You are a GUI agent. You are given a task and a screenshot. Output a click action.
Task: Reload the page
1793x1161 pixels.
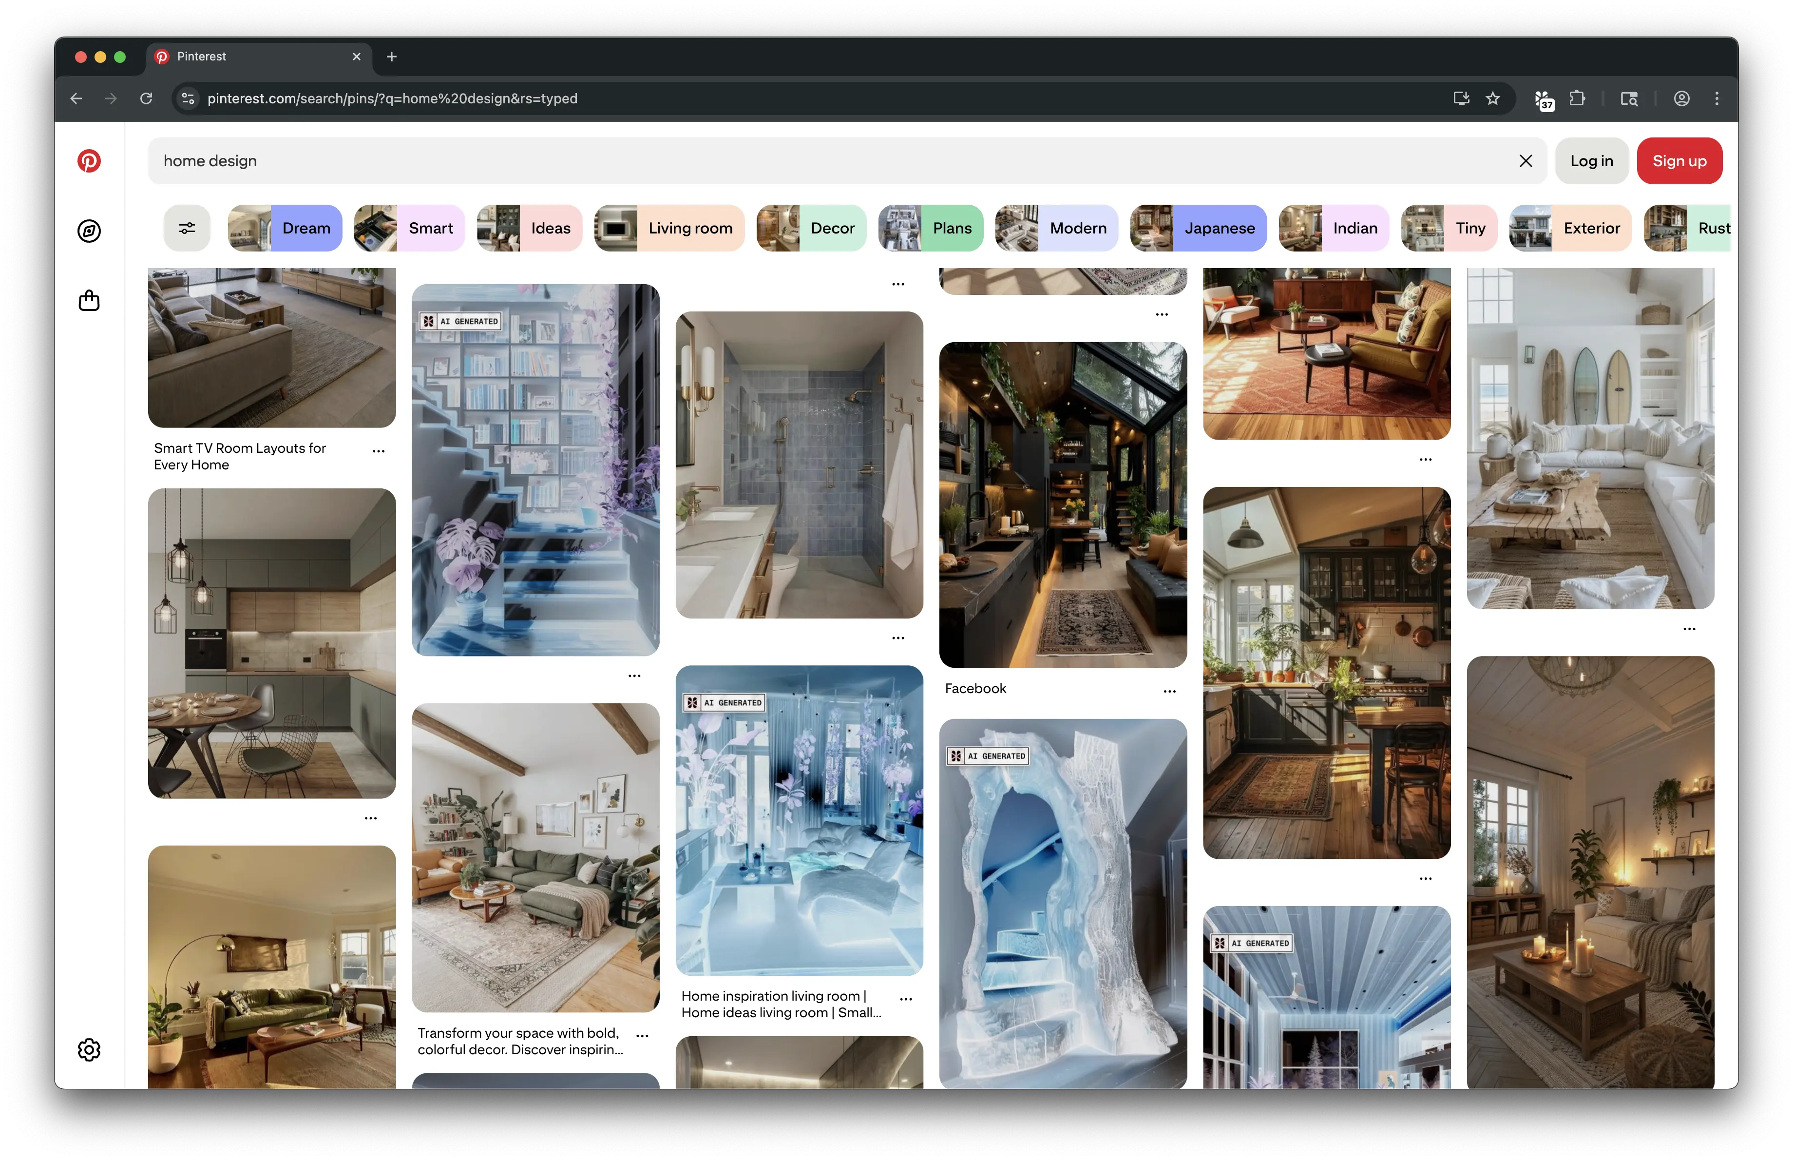point(146,98)
